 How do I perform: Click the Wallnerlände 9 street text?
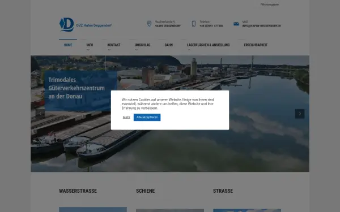tap(165, 21)
